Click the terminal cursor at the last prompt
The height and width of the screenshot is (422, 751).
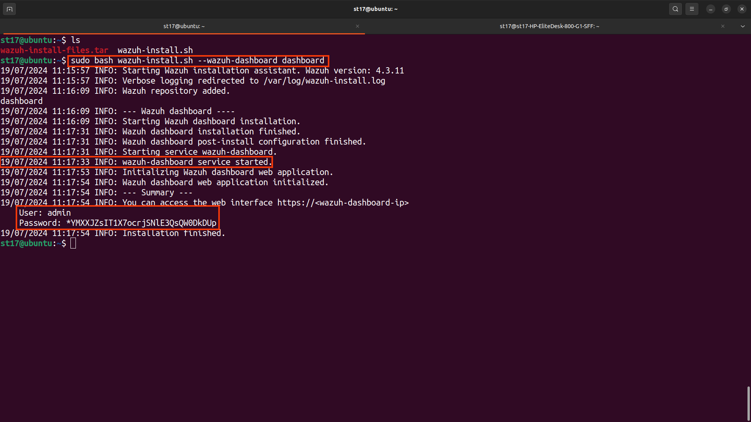(73, 243)
